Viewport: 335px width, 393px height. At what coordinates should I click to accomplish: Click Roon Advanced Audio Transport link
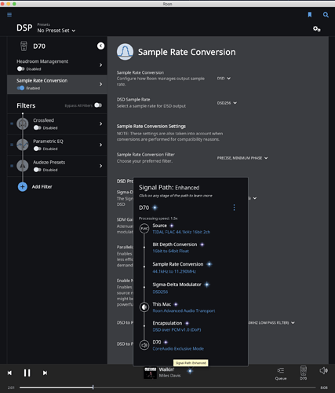tap(184, 310)
